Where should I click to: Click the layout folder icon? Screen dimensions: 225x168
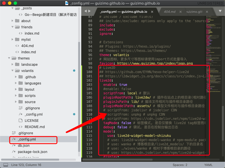[21, 89]
